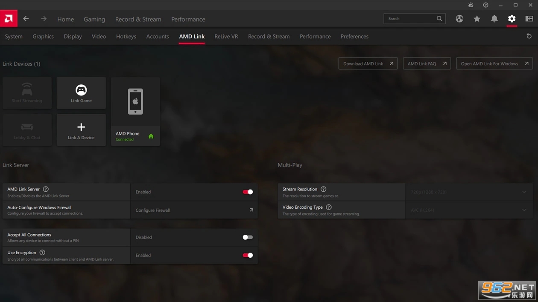This screenshot has width=538, height=302.
Task: Click Download AMD Link button
Action: coord(368,63)
